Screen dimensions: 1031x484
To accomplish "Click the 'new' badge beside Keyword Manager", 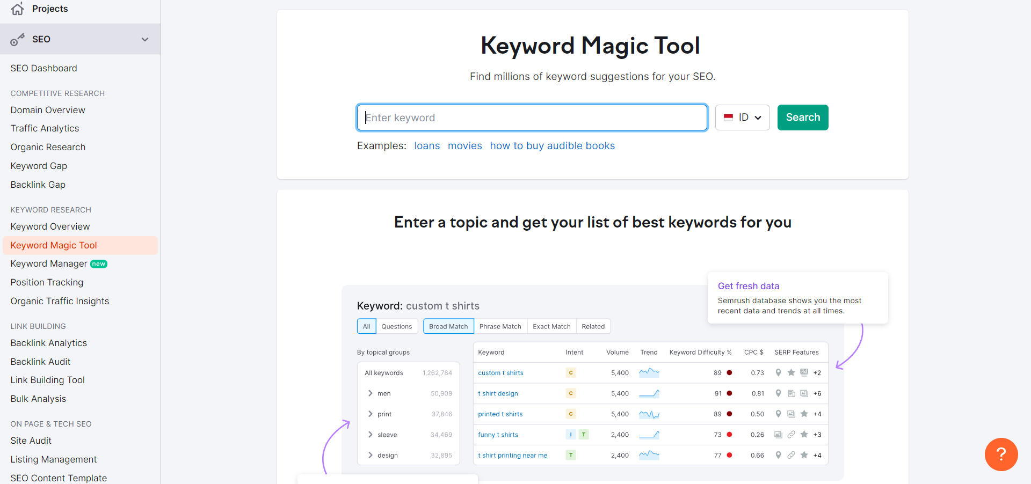I will point(99,264).
